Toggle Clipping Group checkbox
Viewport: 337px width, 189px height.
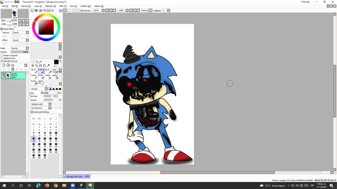(2, 58)
